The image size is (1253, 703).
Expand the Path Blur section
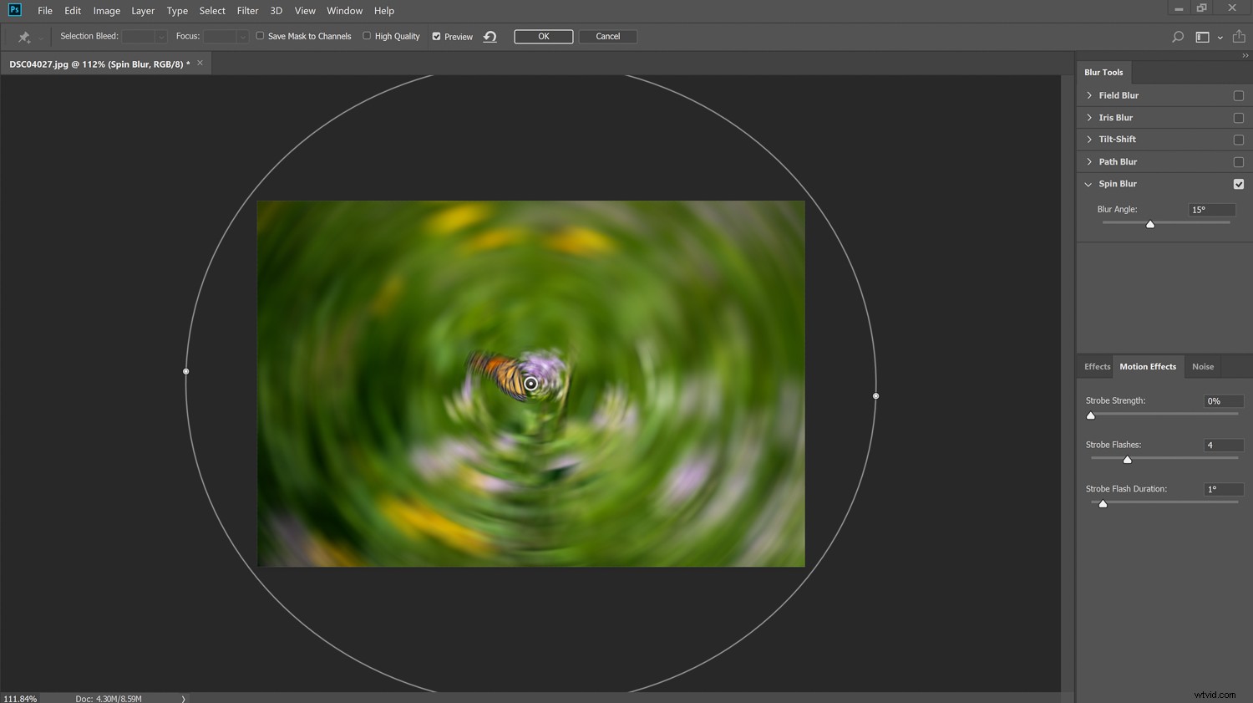coord(1088,161)
